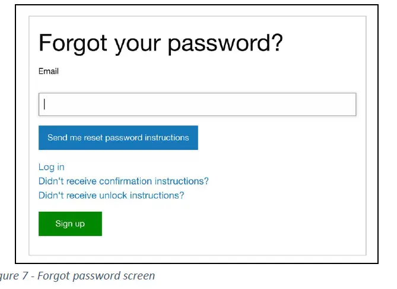Click Didn't receive unlock instructions link
This screenshot has height=289, width=397.
pos(111,196)
